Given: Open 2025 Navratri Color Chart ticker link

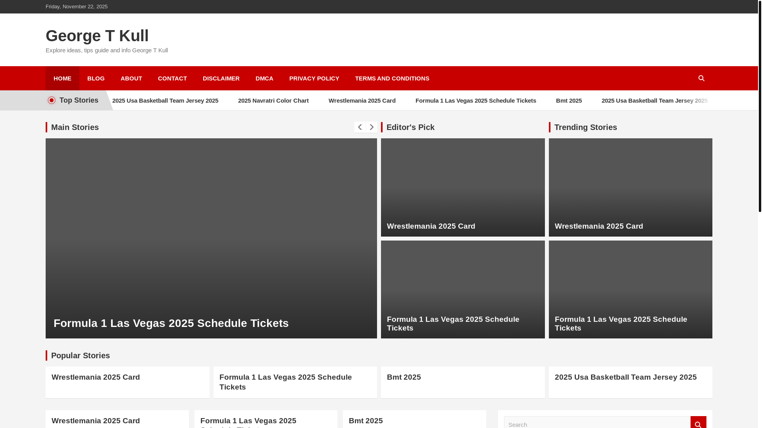Looking at the screenshot, I should pos(273,101).
